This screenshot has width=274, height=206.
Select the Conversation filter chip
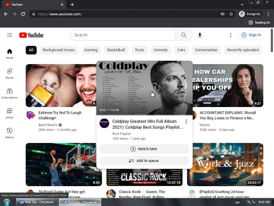206,50
